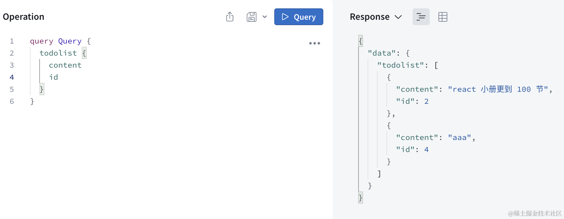This screenshot has height=219, width=564.
Task: Click the "data" key in the response
Action: [381, 53]
